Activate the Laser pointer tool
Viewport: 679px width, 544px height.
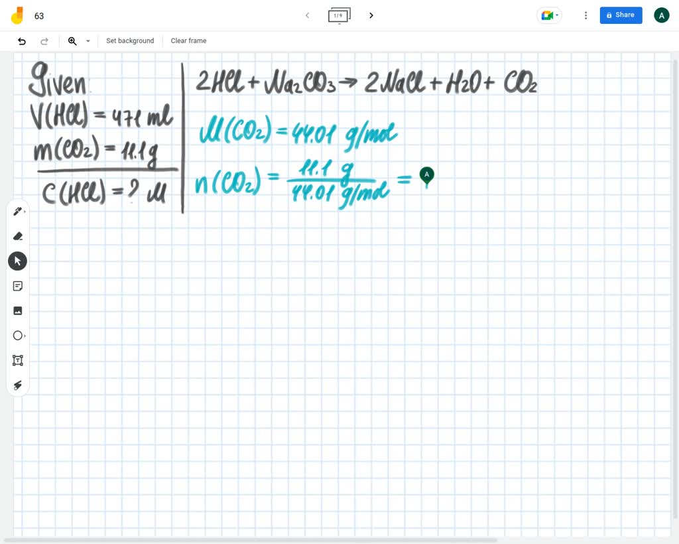(18, 385)
